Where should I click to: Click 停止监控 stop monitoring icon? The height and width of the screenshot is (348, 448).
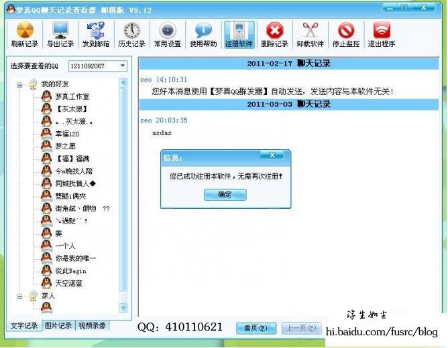346,35
